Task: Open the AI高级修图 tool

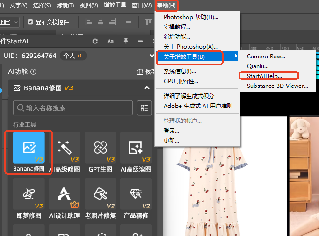Action: [x=65, y=148]
